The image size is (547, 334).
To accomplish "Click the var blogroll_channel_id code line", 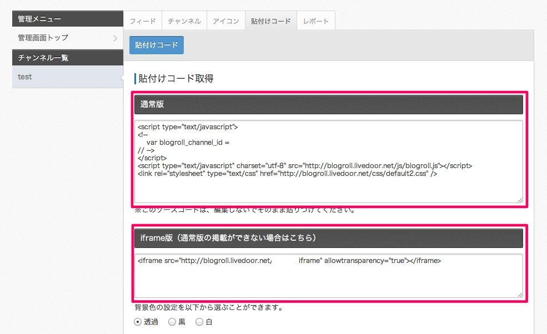I will [x=188, y=142].
